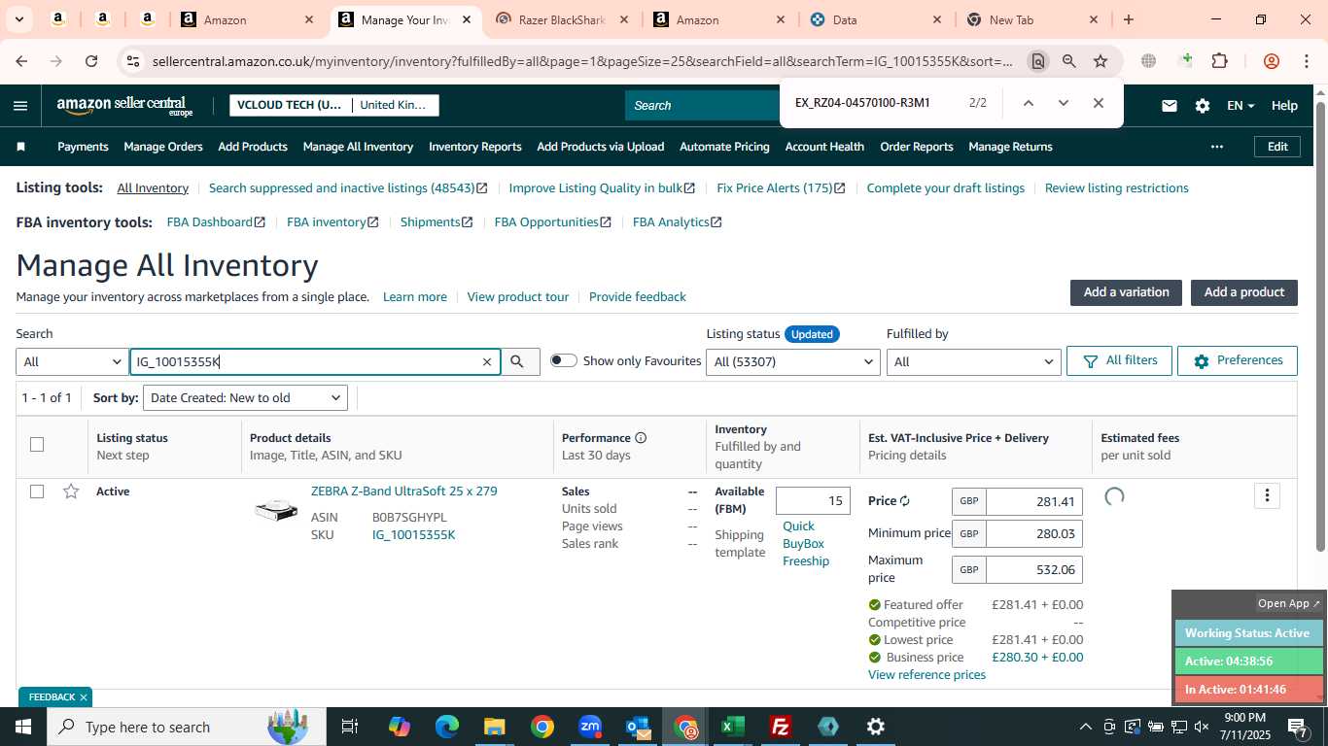Click the browser zoom magnifier icon
Viewport: 1328px width, 746px height.
[1069, 61]
